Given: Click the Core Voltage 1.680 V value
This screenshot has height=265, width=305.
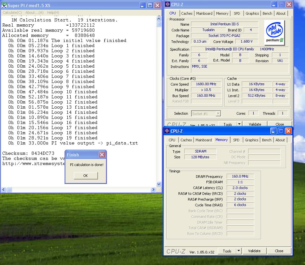Looking at the screenshot, I should (247, 41).
